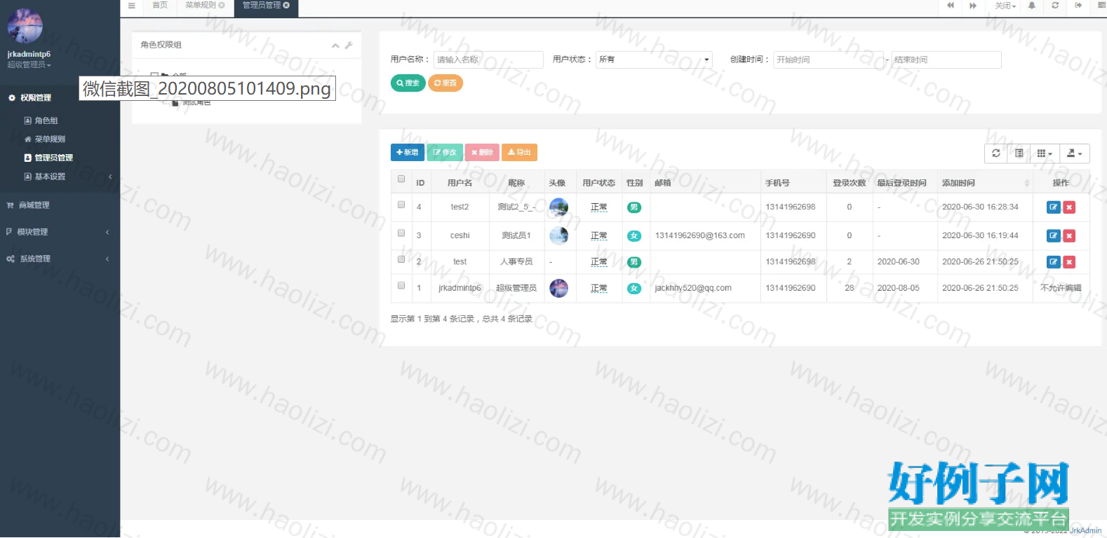Expand the 模块管理 sidebar menu

pyautogui.click(x=60, y=232)
